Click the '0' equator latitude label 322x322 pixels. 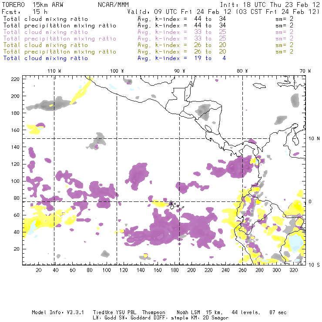click(310, 201)
